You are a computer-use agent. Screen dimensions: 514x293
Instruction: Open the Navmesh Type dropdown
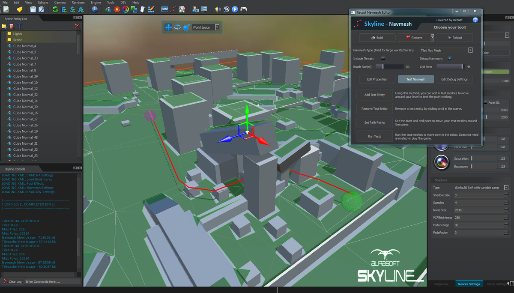point(470,50)
